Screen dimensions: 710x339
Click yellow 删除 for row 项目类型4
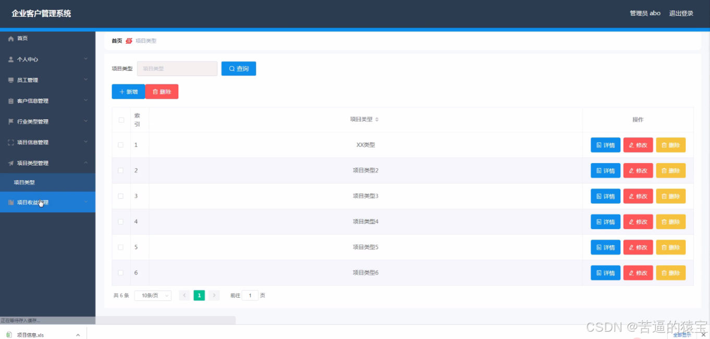click(670, 221)
